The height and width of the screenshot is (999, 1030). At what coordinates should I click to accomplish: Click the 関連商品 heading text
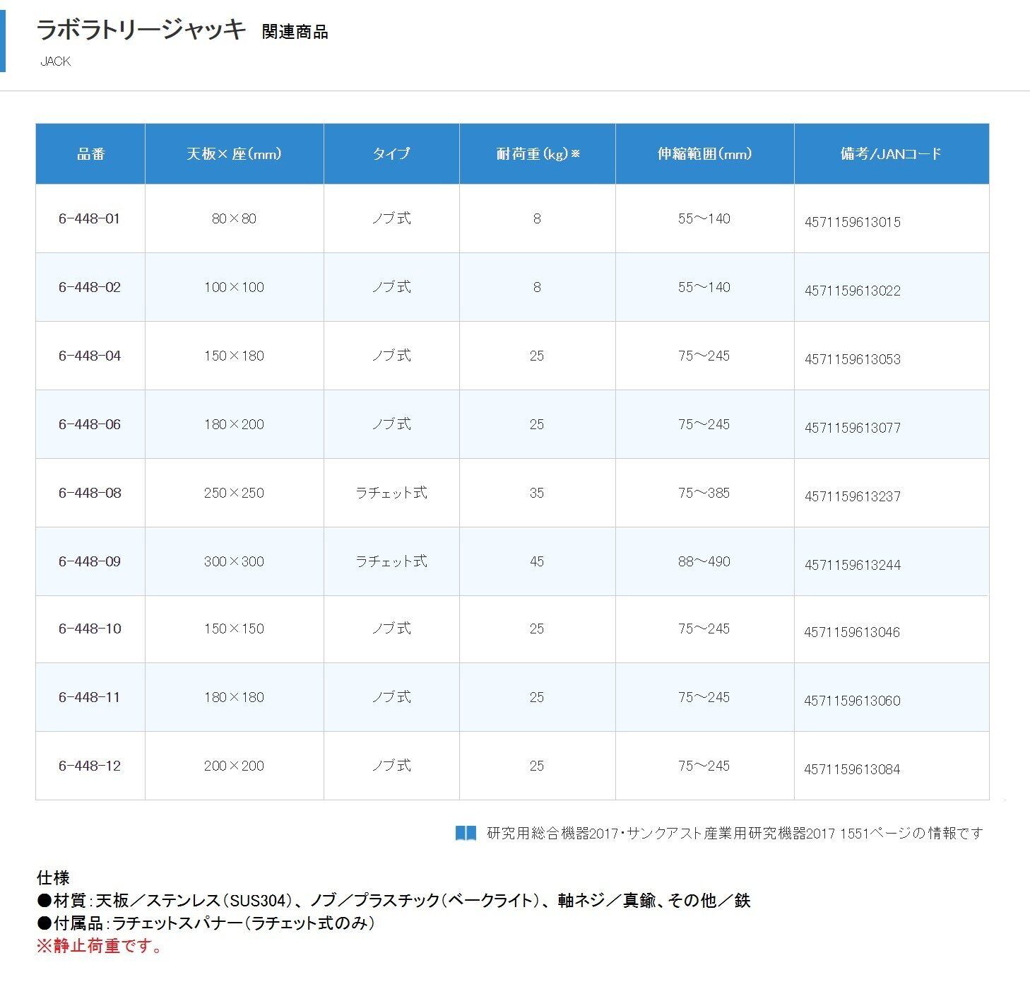tap(295, 33)
